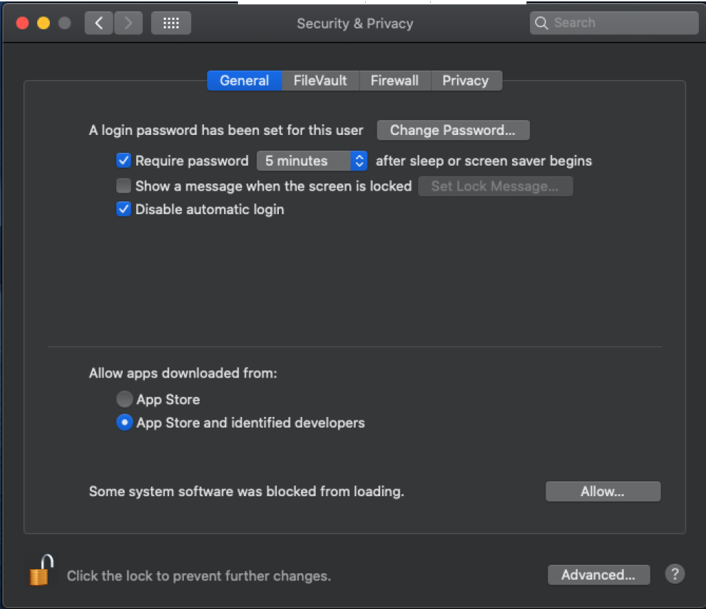Go back with the left chevron button

pyautogui.click(x=99, y=24)
